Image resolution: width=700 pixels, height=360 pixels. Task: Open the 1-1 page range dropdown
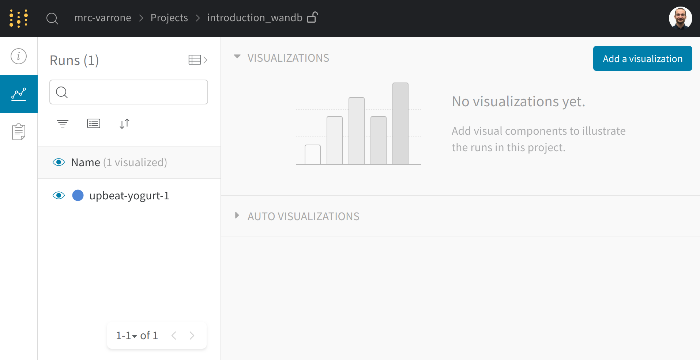click(127, 336)
